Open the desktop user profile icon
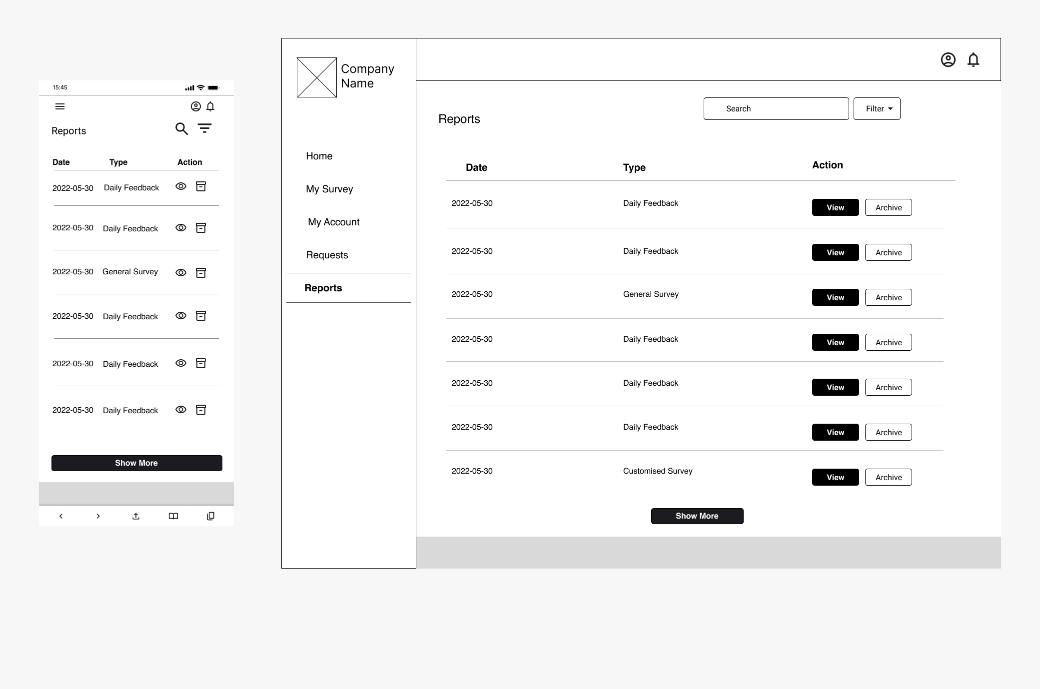 (948, 60)
